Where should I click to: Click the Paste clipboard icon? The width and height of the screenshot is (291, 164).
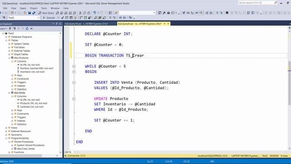click(x=89, y=13)
